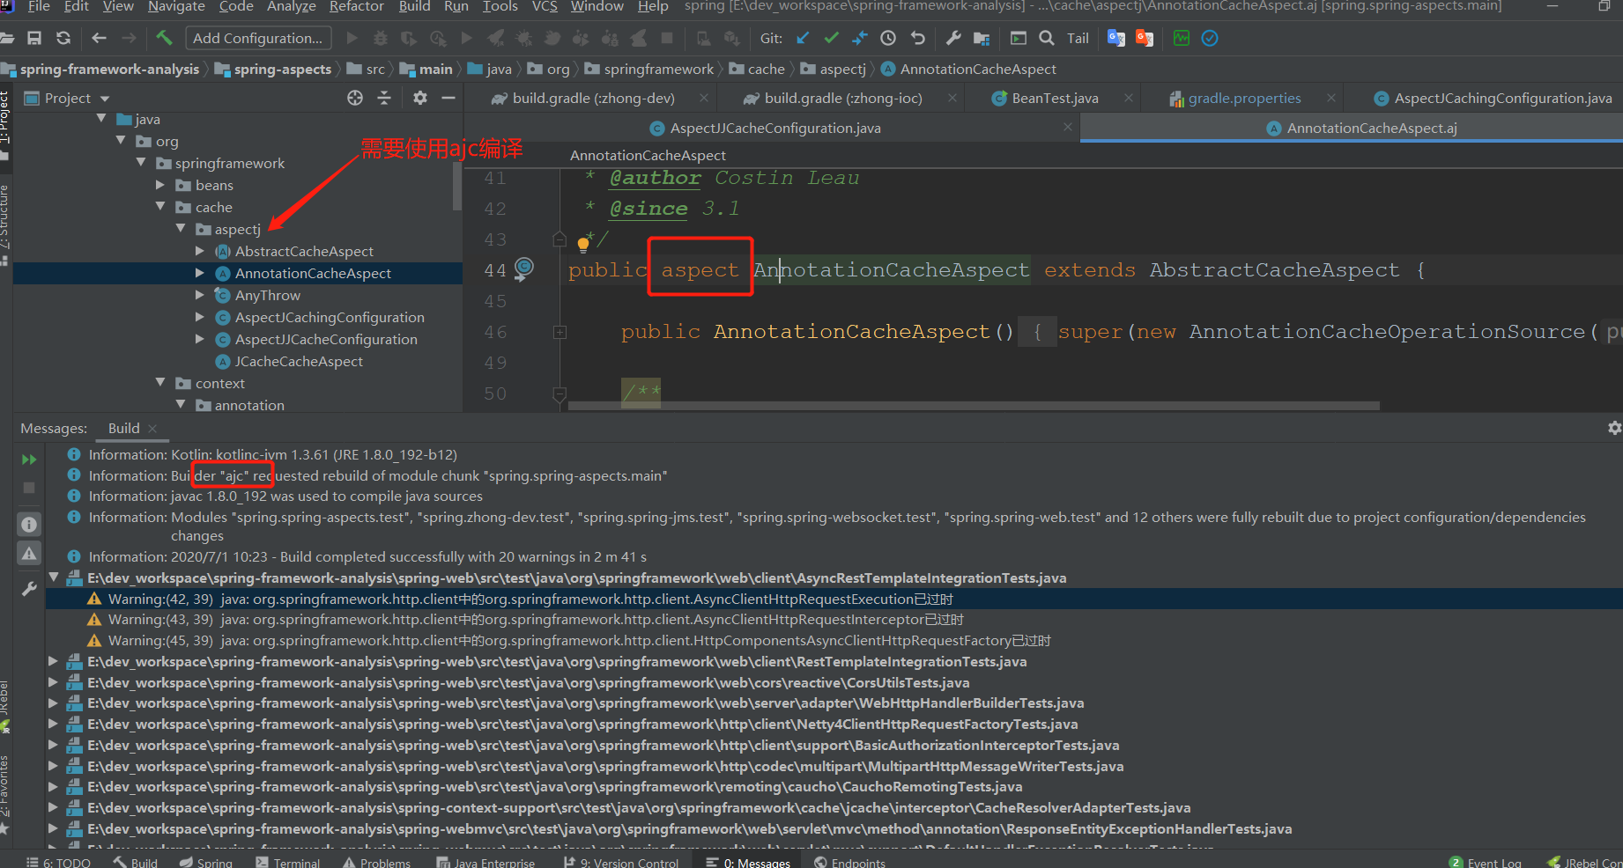Open the Event Log tool window
Screen dimensions: 1623x868
pos(1486,861)
